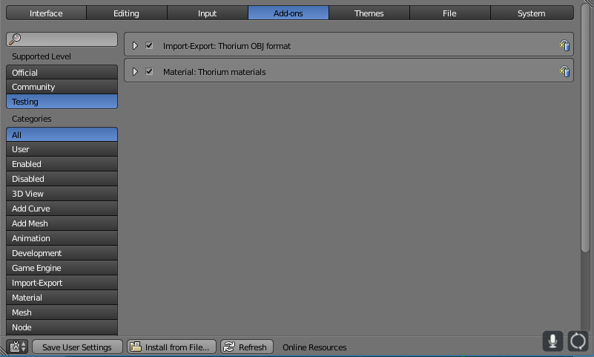Filter by the Animation category
This screenshot has height=357, width=594.
[62, 238]
